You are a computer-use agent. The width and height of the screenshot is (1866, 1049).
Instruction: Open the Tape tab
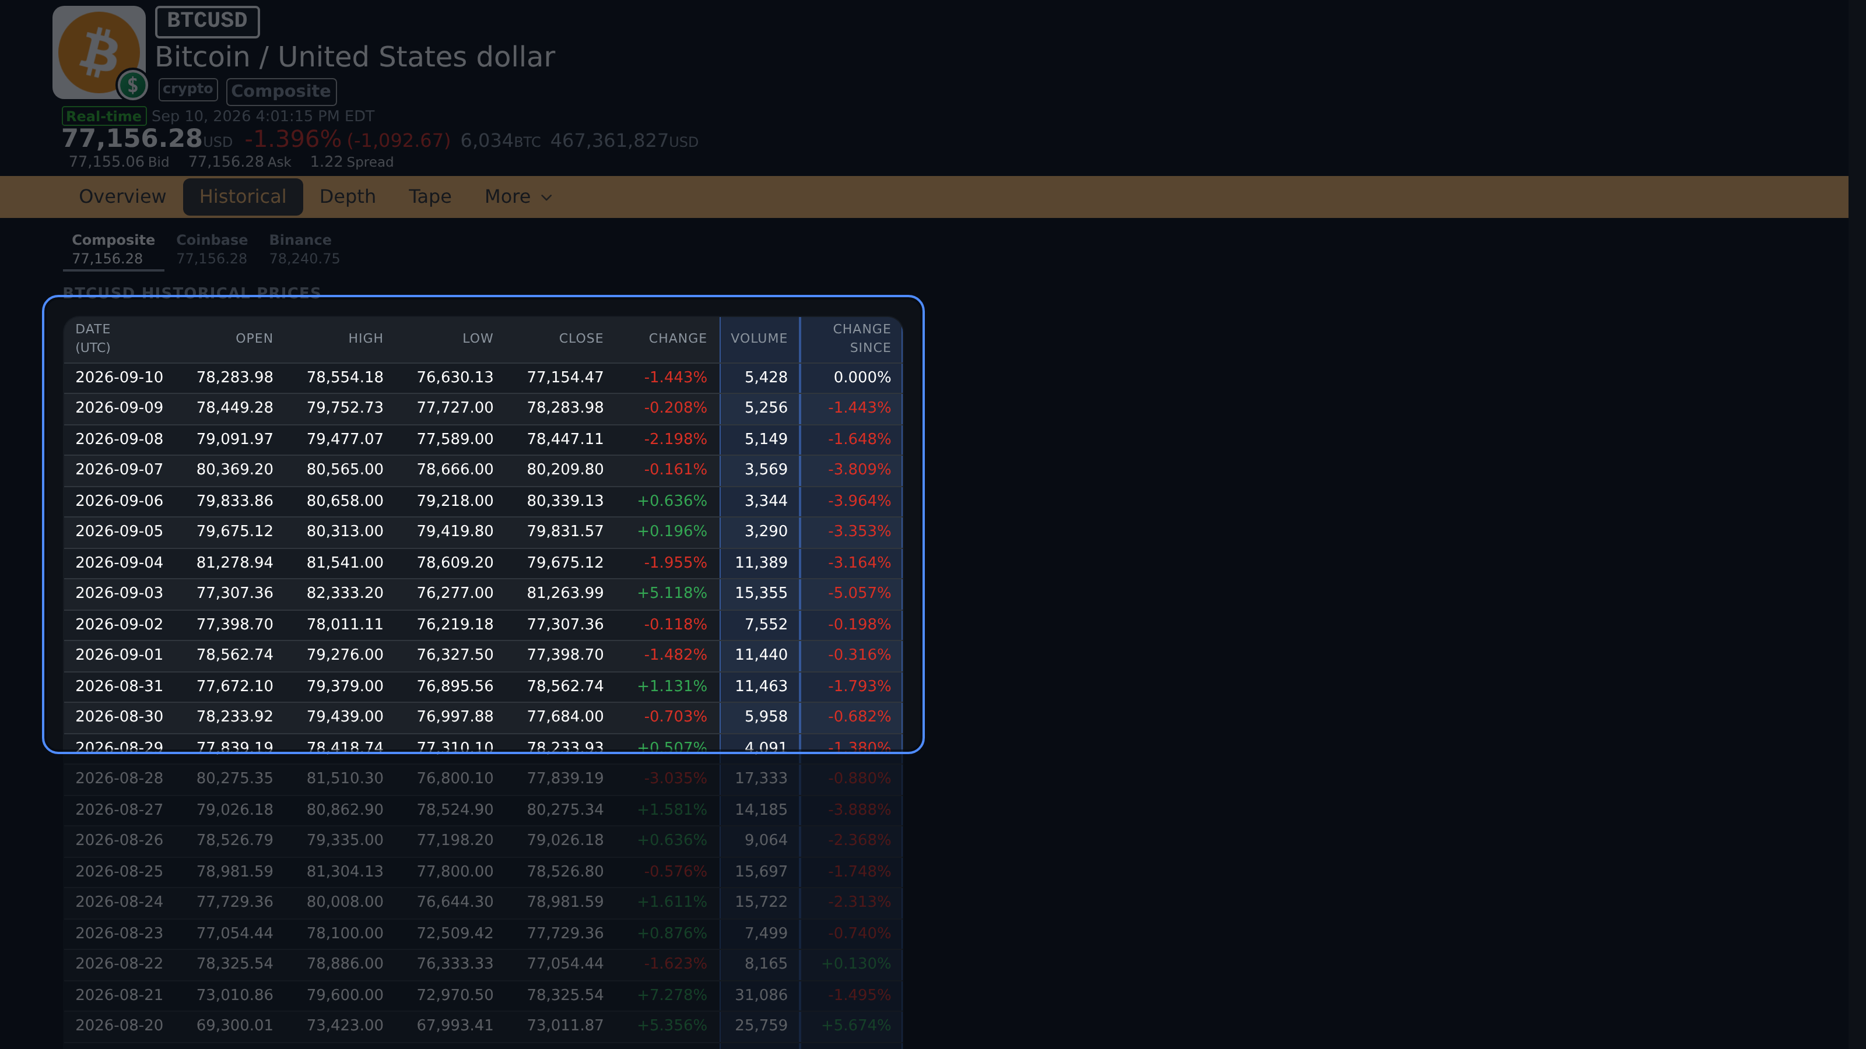coord(430,197)
